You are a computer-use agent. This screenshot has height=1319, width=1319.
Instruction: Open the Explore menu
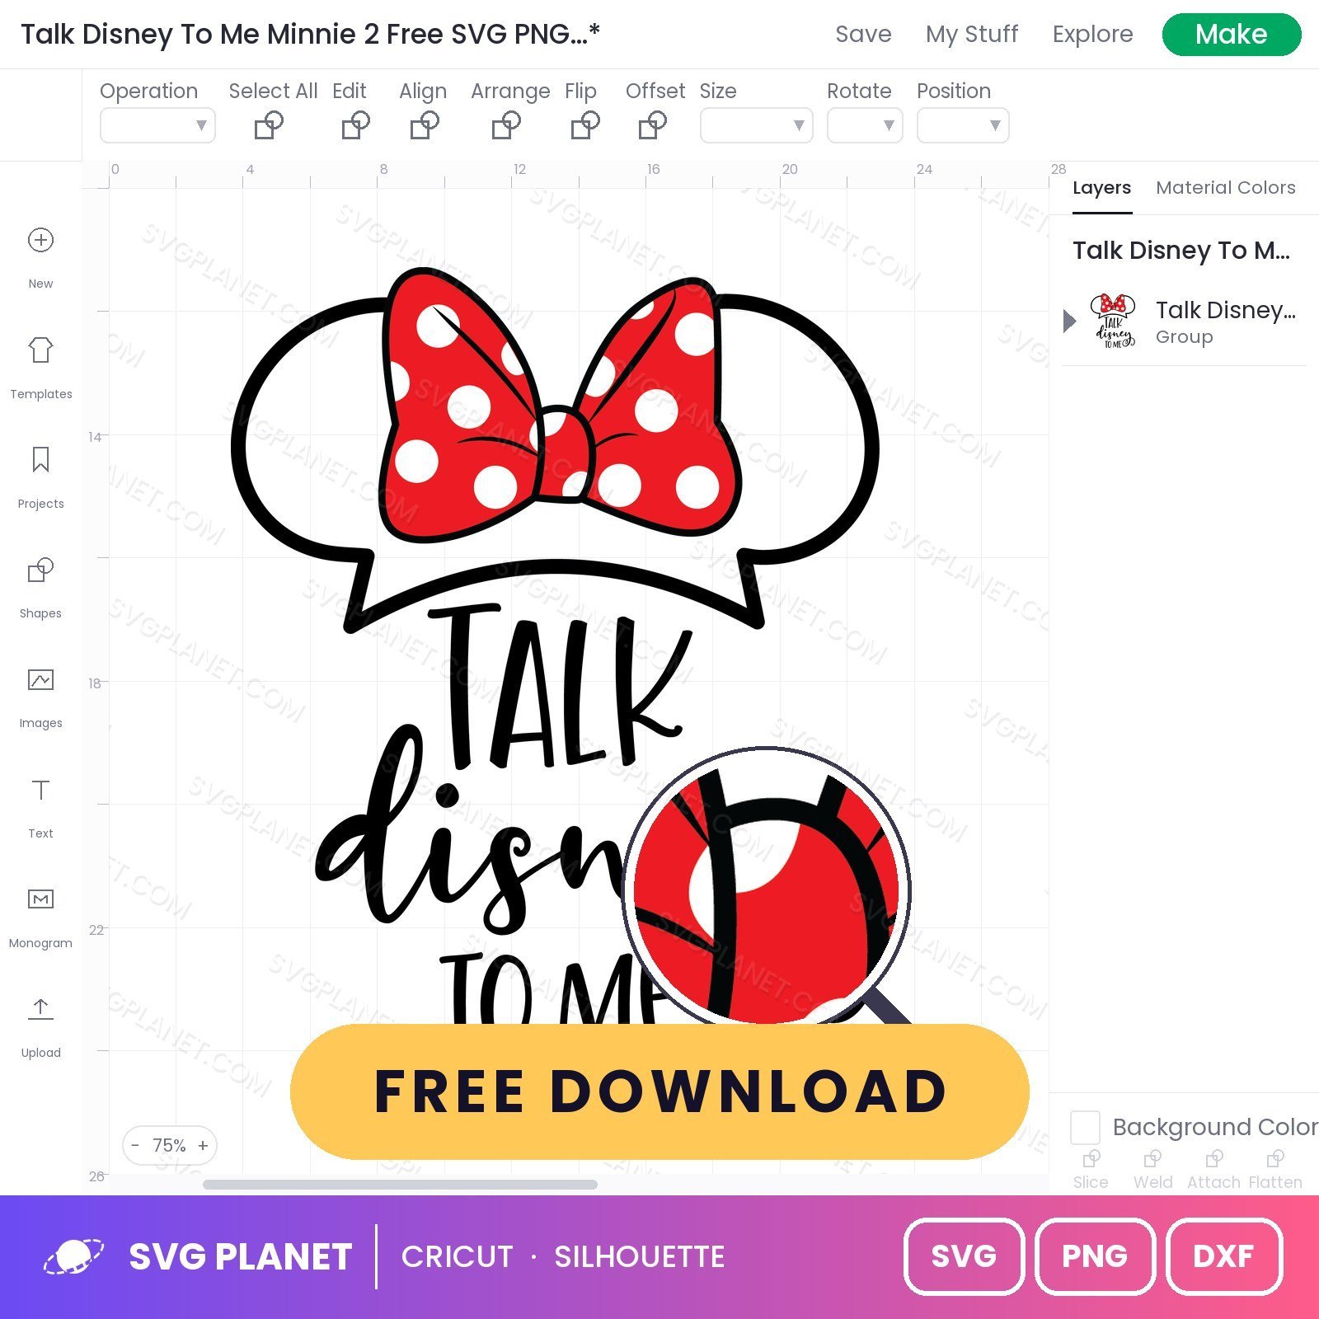pos(1092,34)
